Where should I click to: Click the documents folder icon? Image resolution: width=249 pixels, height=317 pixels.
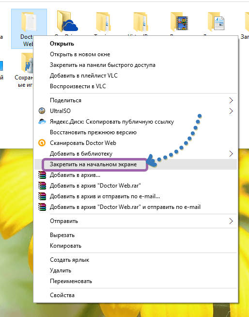[216, 21]
